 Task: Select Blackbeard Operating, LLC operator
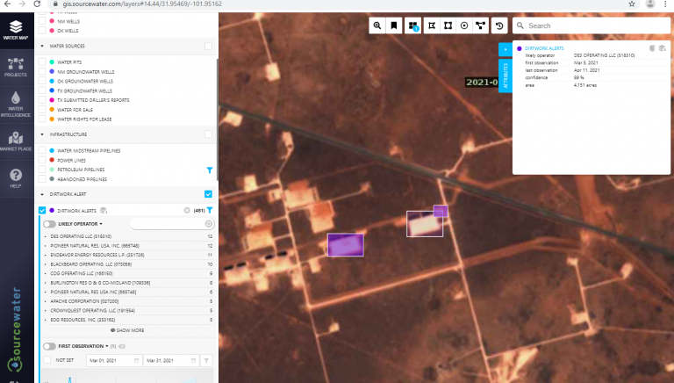[90, 264]
